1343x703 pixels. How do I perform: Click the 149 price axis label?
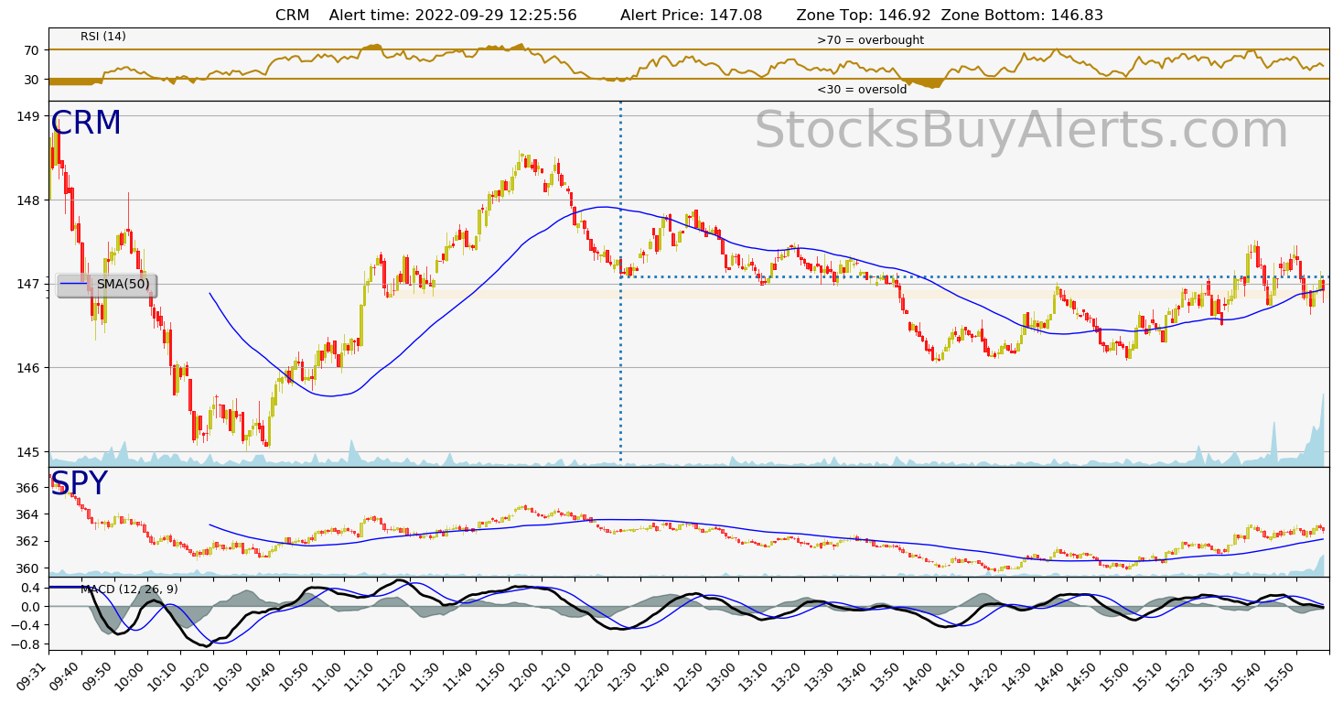[27, 116]
